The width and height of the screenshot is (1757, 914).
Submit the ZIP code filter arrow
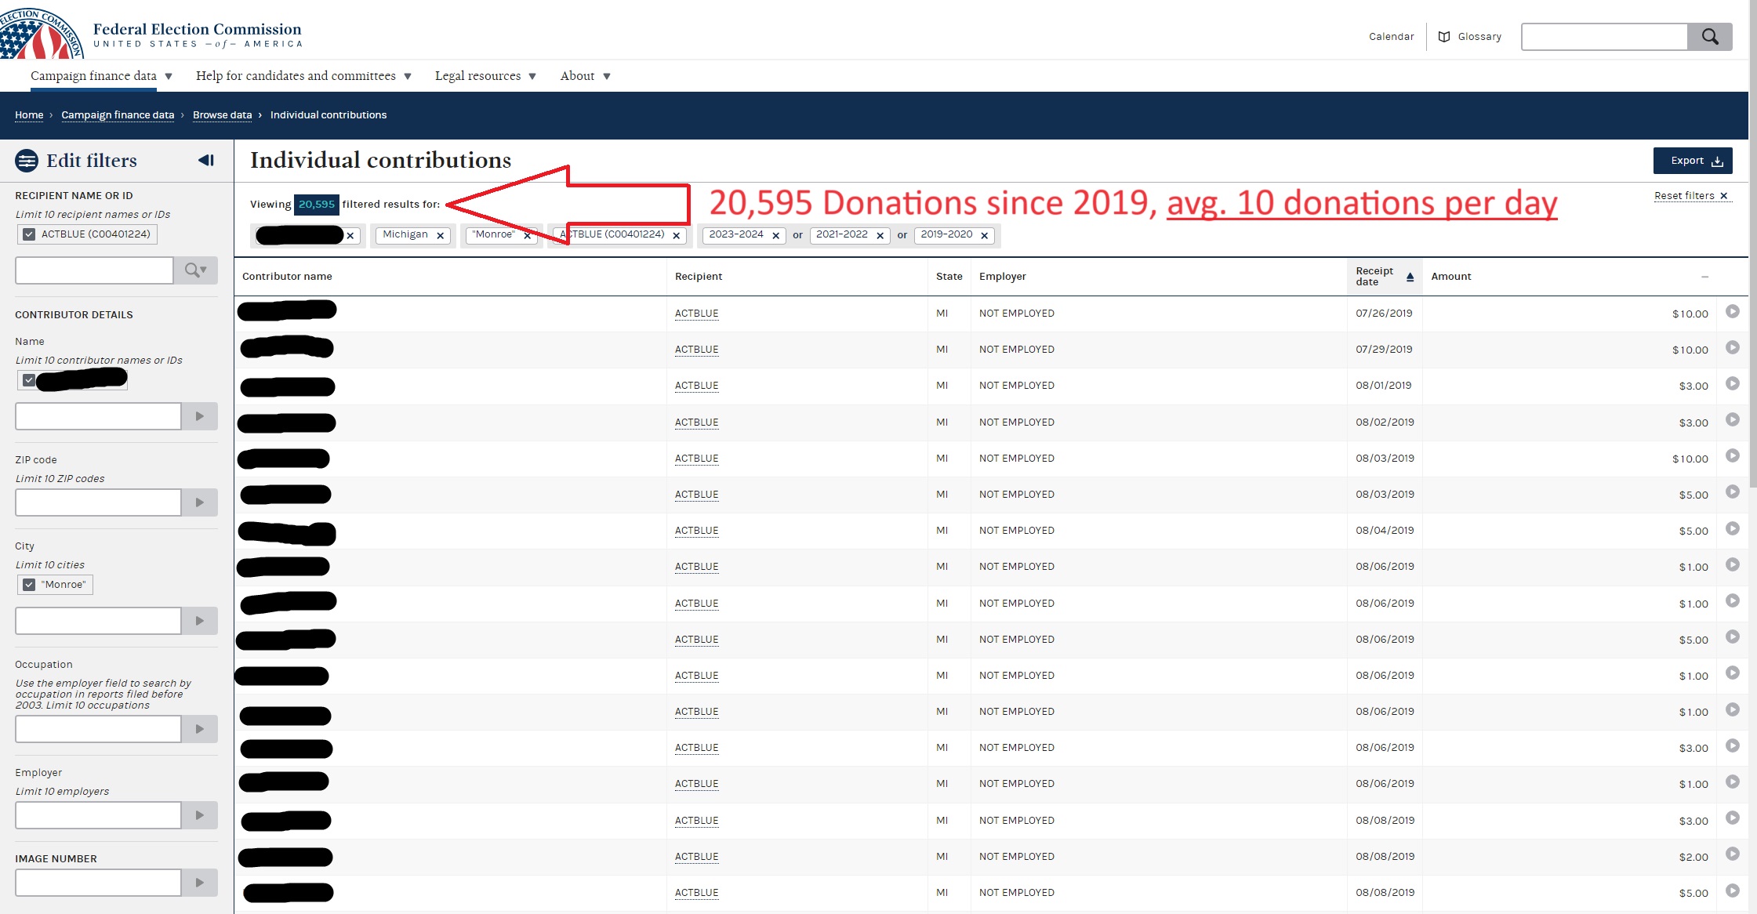pos(199,502)
